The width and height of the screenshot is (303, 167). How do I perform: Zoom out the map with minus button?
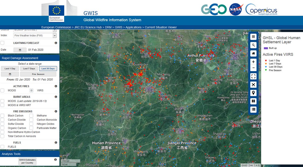[254, 68]
